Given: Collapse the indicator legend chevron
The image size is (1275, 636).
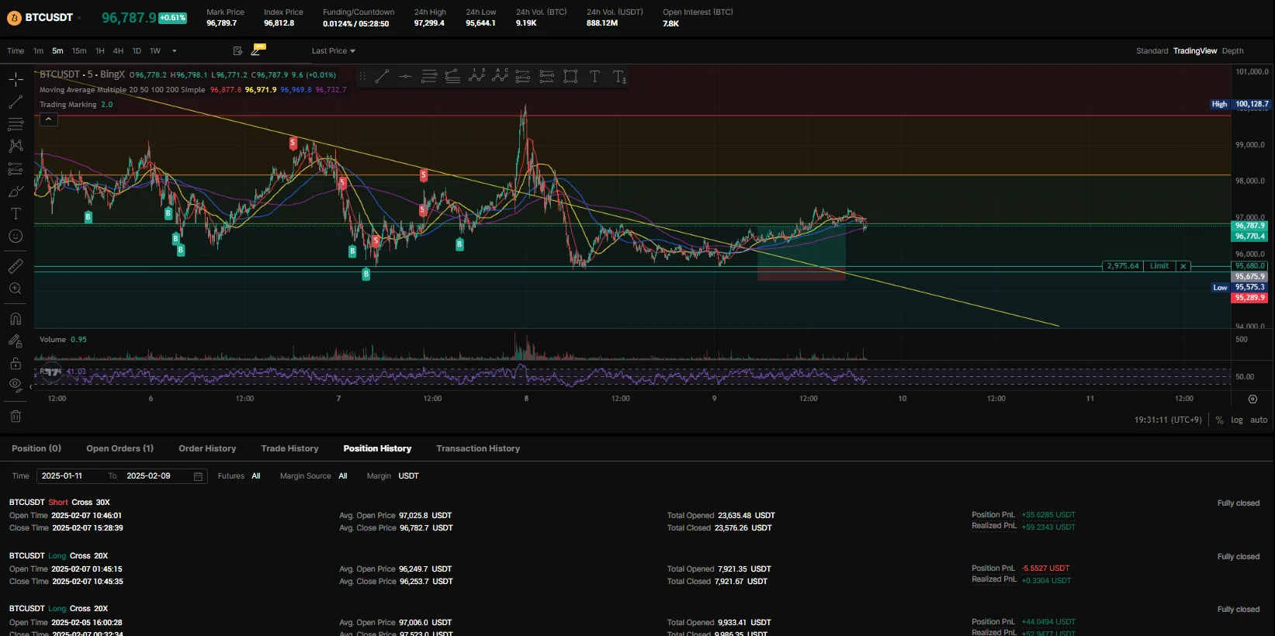Looking at the screenshot, I should coord(48,119).
